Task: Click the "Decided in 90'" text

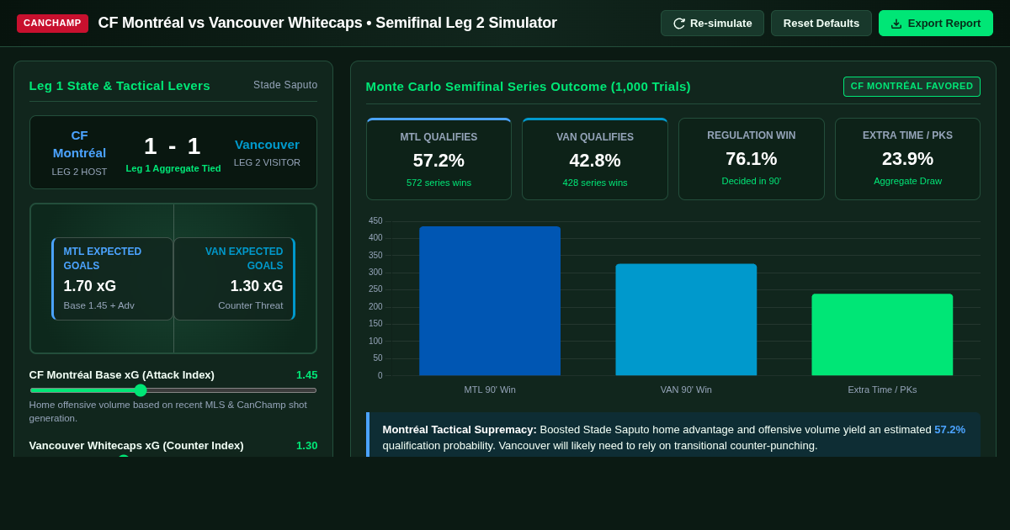Action: 752,181
